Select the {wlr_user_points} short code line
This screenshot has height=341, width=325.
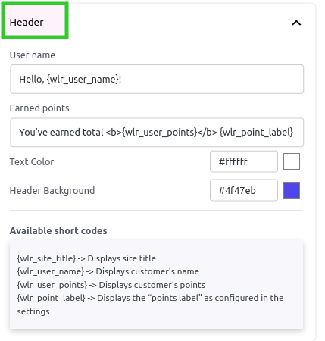111,285
